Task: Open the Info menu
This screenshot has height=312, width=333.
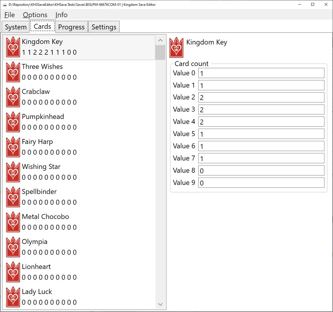Action: point(61,15)
